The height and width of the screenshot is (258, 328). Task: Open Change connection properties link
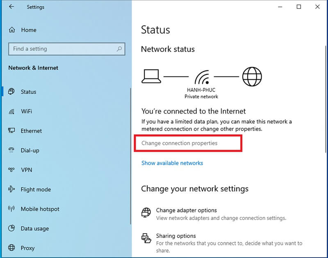point(179,143)
